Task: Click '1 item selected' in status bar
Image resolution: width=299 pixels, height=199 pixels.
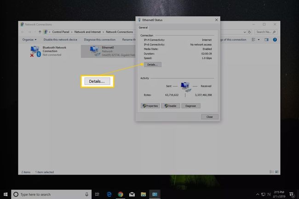Action: coord(45,172)
